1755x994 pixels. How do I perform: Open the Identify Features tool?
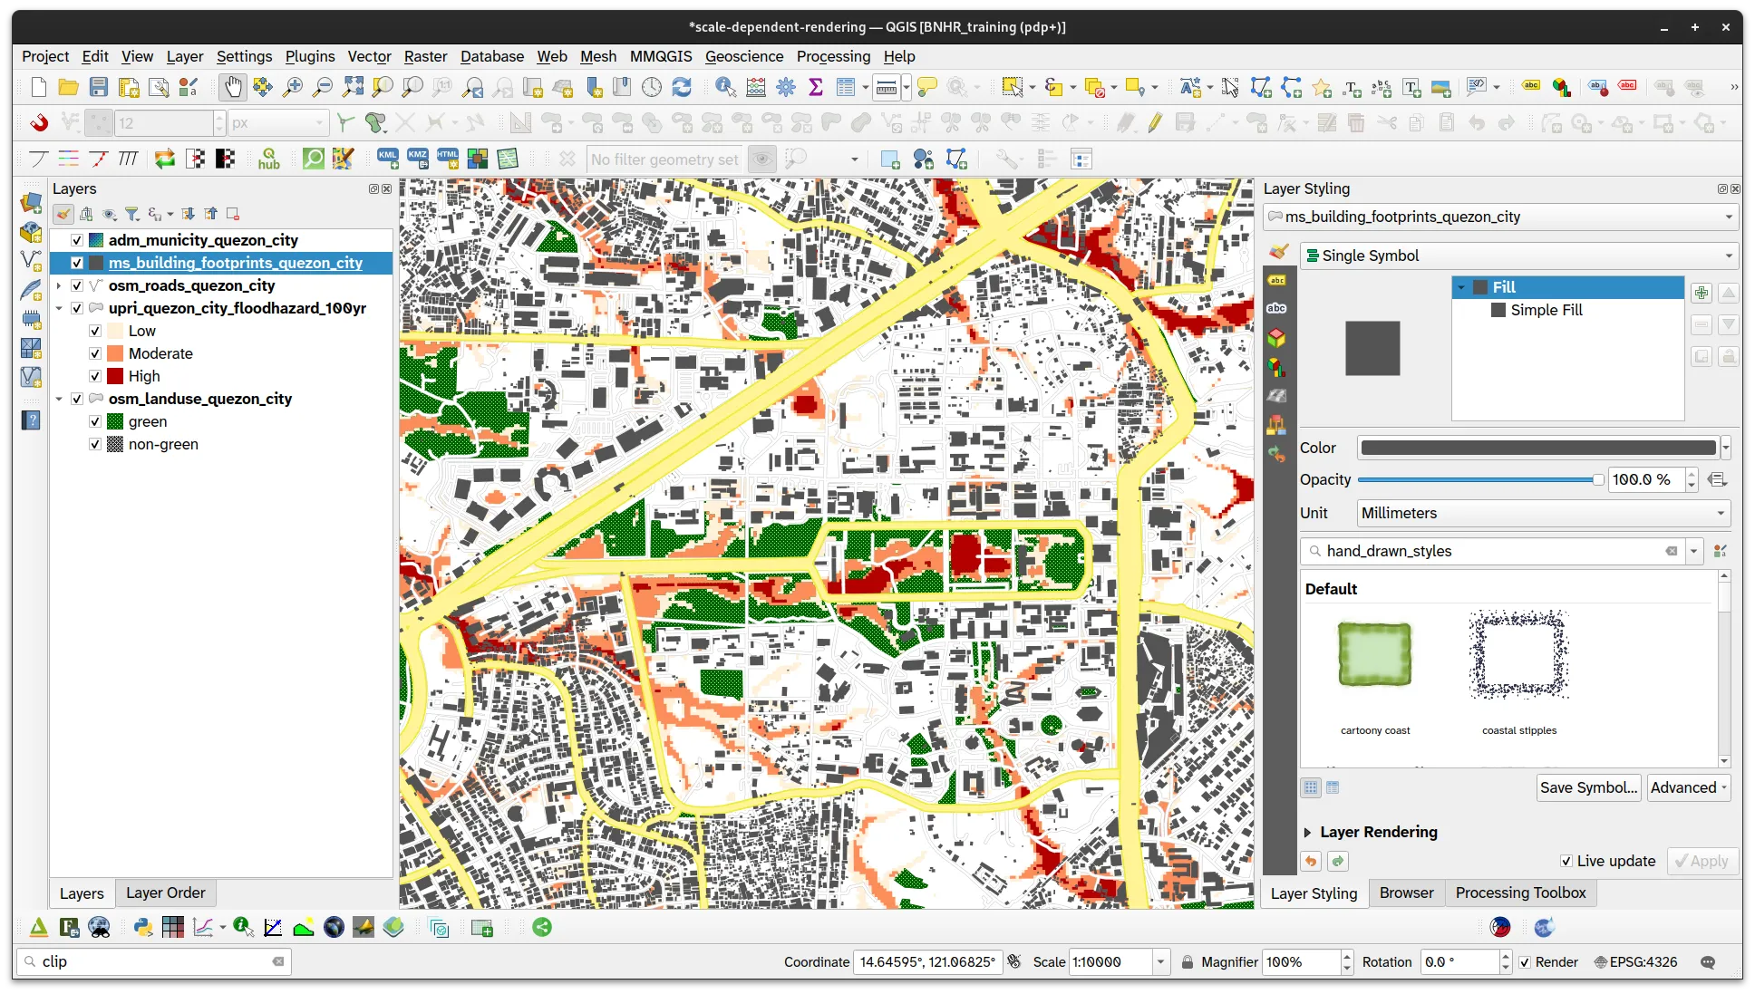724,87
